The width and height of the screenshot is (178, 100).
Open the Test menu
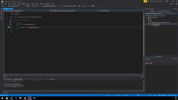pos(37,4)
